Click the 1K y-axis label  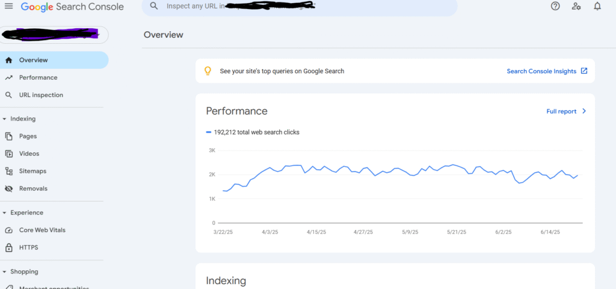(212, 199)
